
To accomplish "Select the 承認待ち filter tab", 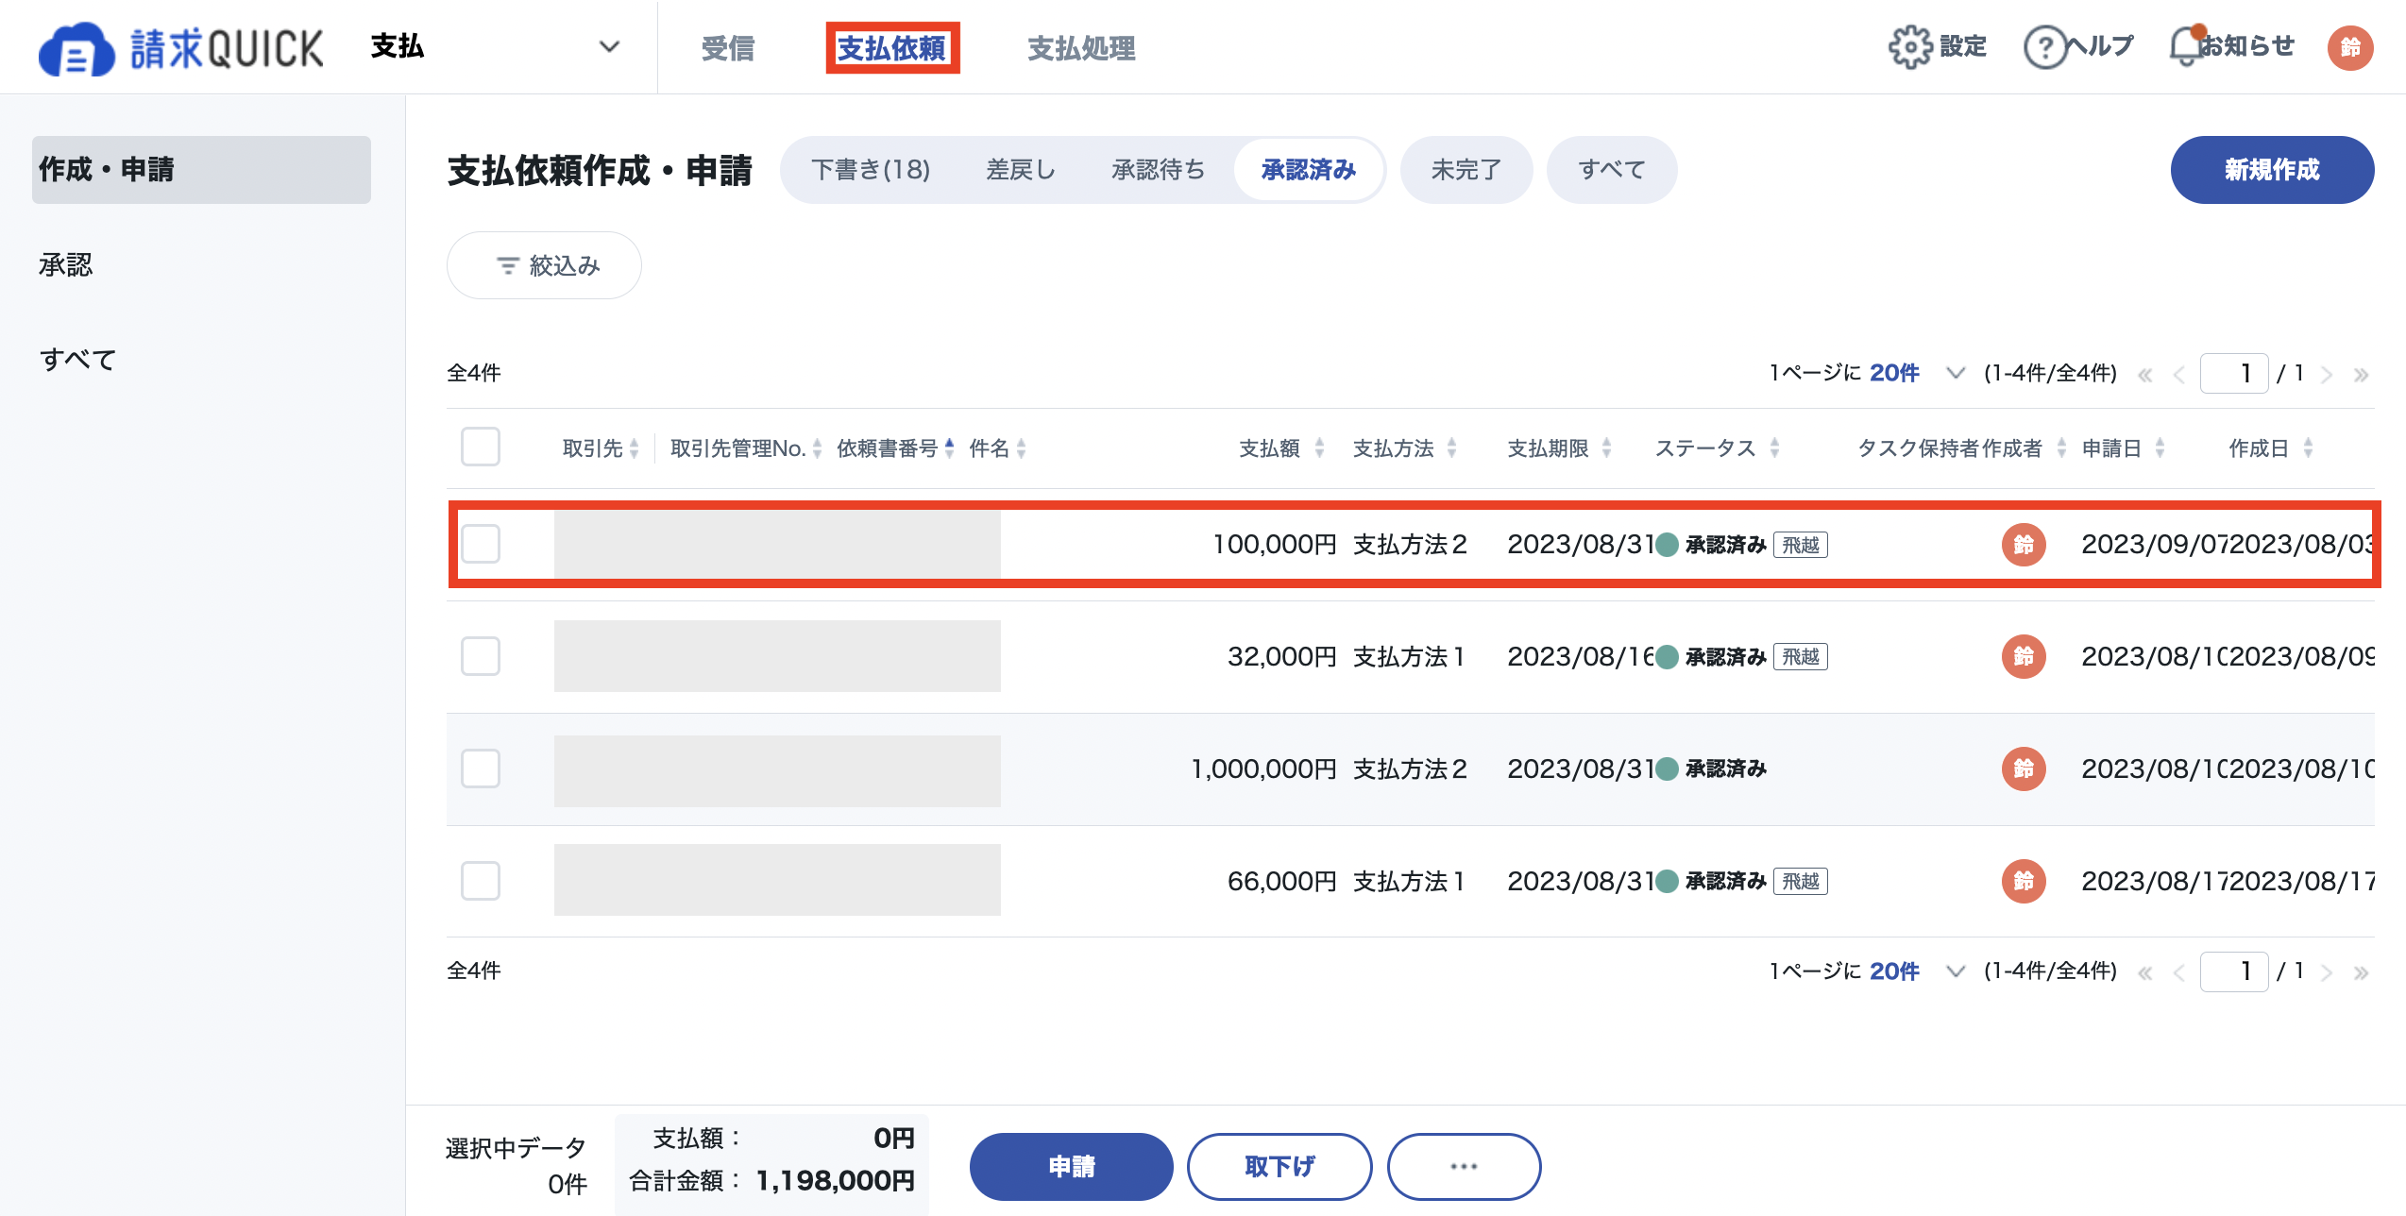I will click(1159, 170).
